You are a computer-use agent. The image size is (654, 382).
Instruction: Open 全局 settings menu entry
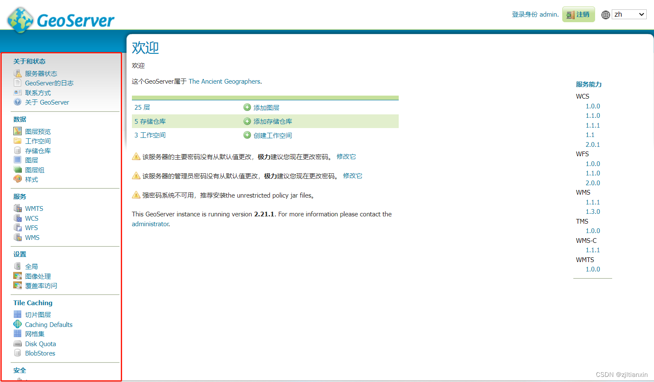pyautogui.click(x=32, y=266)
